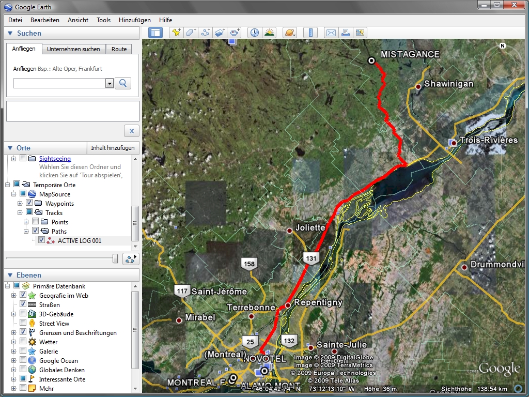Collapse the Suchen panel
529x397 pixels.
point(10,33)
